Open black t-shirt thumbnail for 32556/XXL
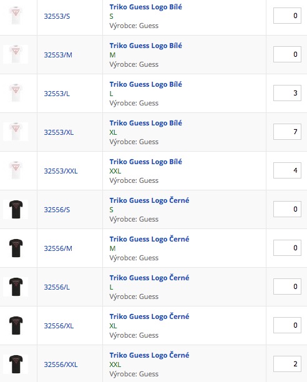 [x=16, y=365]
